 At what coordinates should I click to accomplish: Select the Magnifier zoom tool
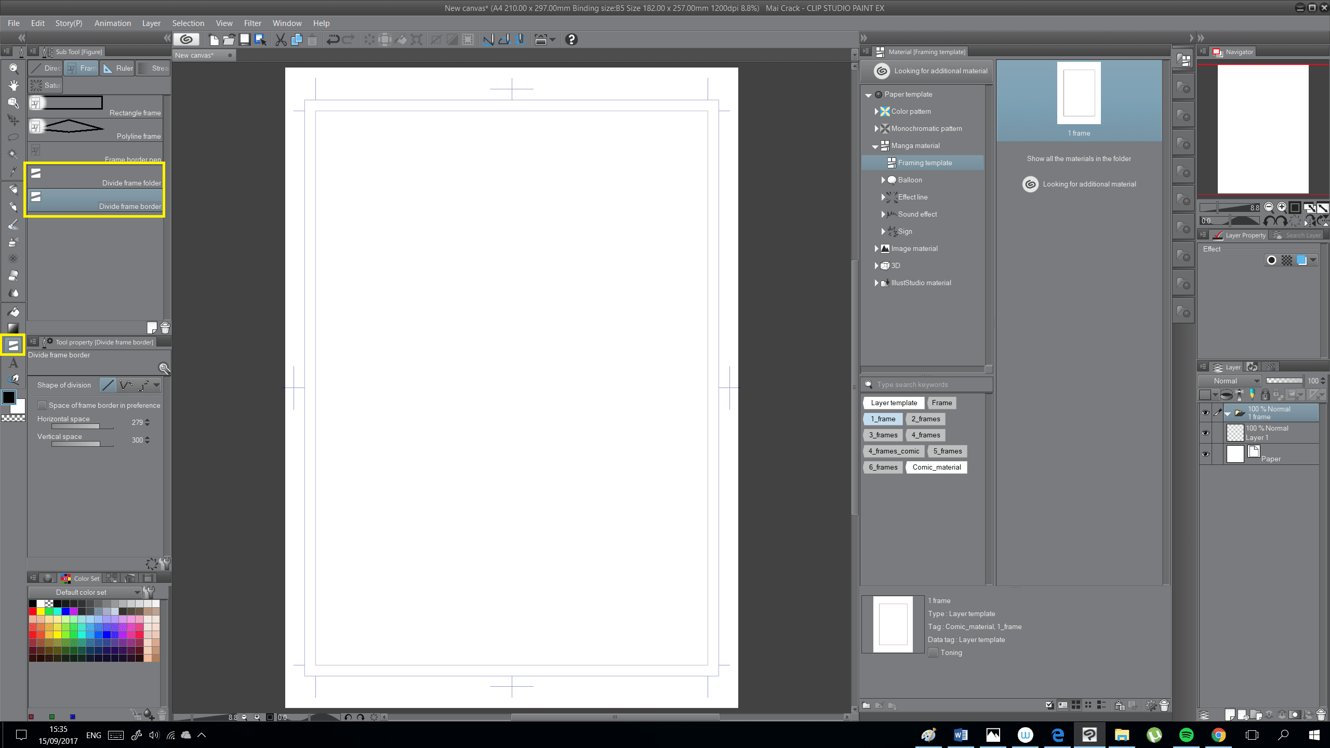(x=14, y=69)
